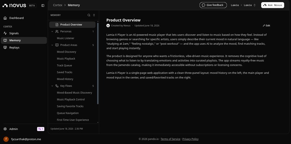Open the Music Playback Control flow
This screenshot has width=291, height=144.
71,100
